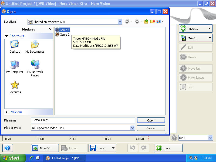Click the Export button
The height and width of the screenshot is (162, 216).
[x=74, y=148]
